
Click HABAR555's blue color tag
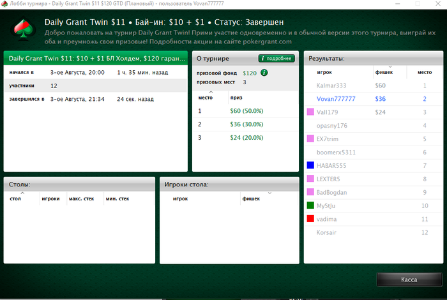pos(310,165)
